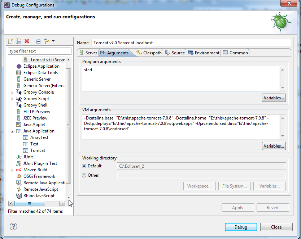The width and height of the screenshot is (301, 239).
Task: Open the filter dropdown arrow in toolbar
Action: [53, 41]
